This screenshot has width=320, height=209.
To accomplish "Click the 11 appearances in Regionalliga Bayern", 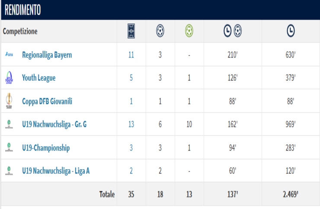I will tap(131, 55).
